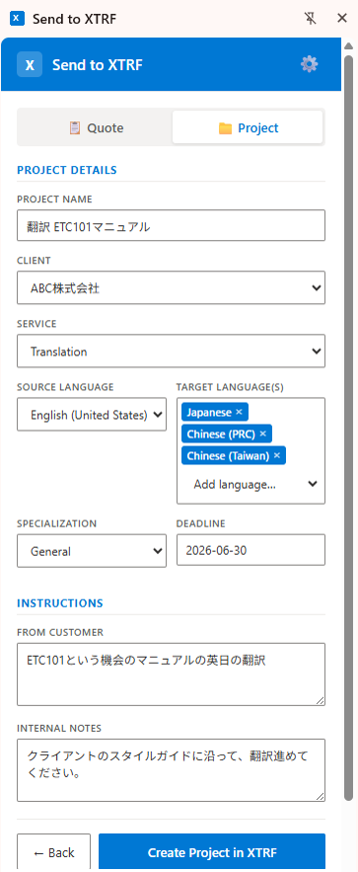Remove the Chinese (Taiwan) language tag

(277, 456)
